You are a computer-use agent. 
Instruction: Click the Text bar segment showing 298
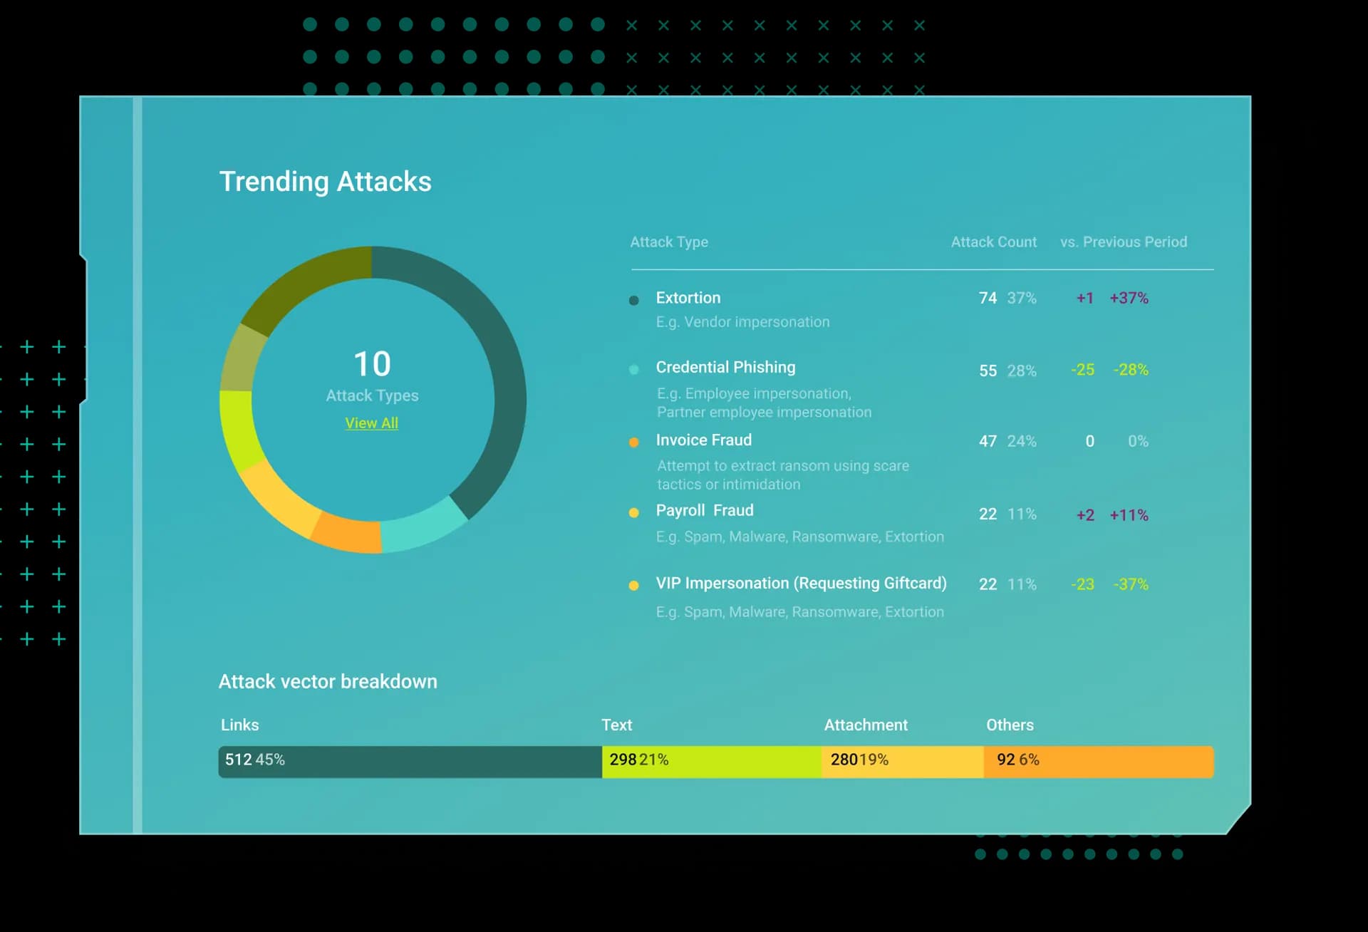pos(711,762)
